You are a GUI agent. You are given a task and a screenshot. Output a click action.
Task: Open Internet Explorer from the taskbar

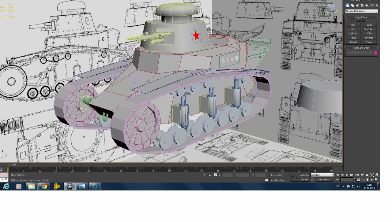pos(6,187)
